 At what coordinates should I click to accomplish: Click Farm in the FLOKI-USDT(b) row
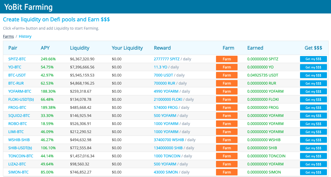227,99
